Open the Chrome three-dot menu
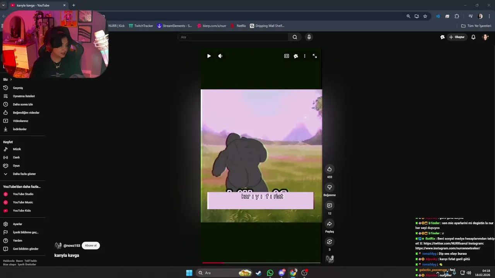This screenshot has height=278, width=495. (x=490, y=16)
